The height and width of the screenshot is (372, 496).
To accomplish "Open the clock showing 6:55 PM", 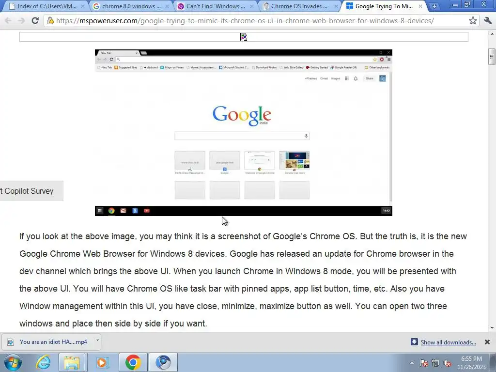I will (x=471, y=363).
